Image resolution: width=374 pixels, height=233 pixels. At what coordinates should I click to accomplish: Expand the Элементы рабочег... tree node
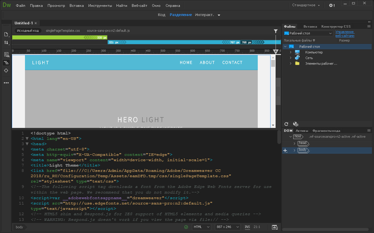(x=291, y=64)
